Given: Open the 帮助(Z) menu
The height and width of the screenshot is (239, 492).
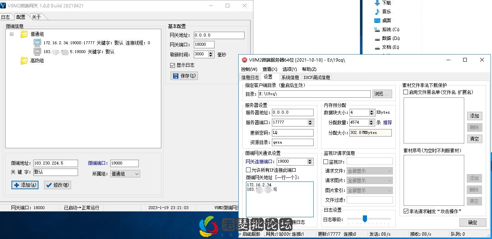Looking at the screenshot, I should click(x=309, y=69).
